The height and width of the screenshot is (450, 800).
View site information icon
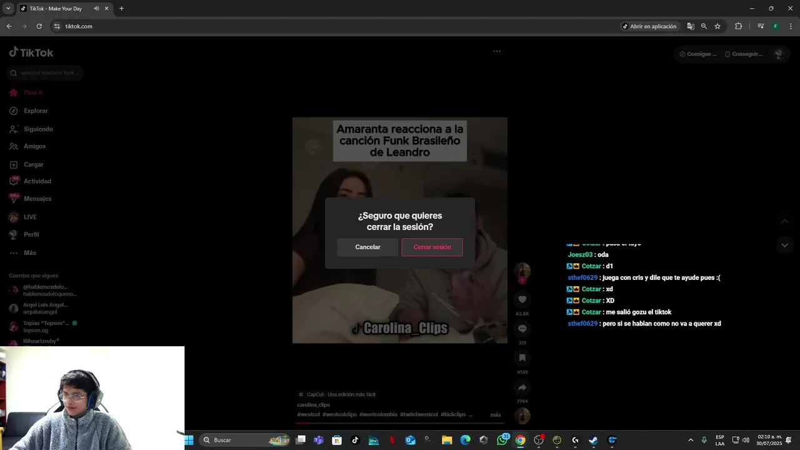coord(57,26)
